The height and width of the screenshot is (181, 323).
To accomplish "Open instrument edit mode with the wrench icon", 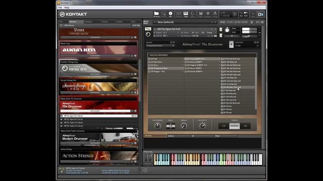I will (148, 29).
